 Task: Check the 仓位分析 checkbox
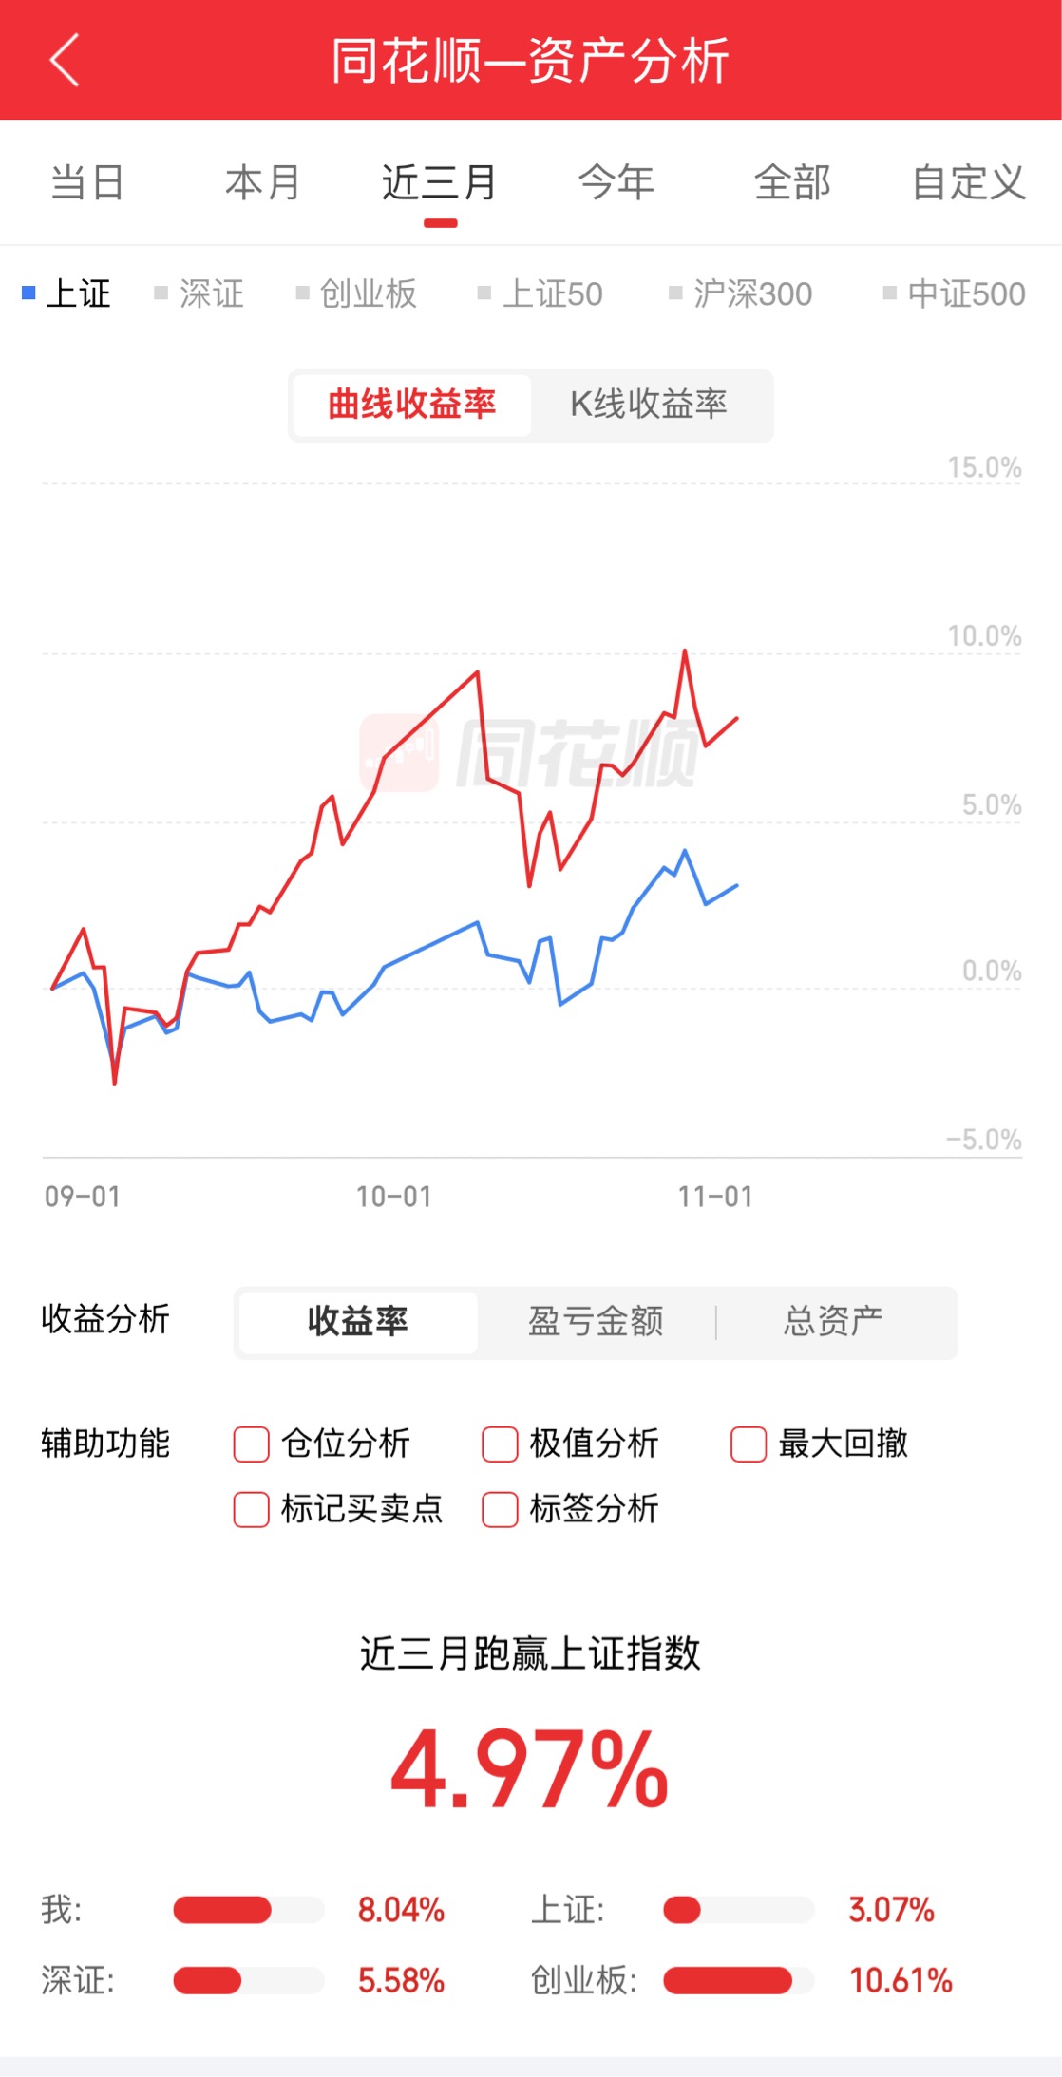pyautogui.click(x=252, y=1444)
